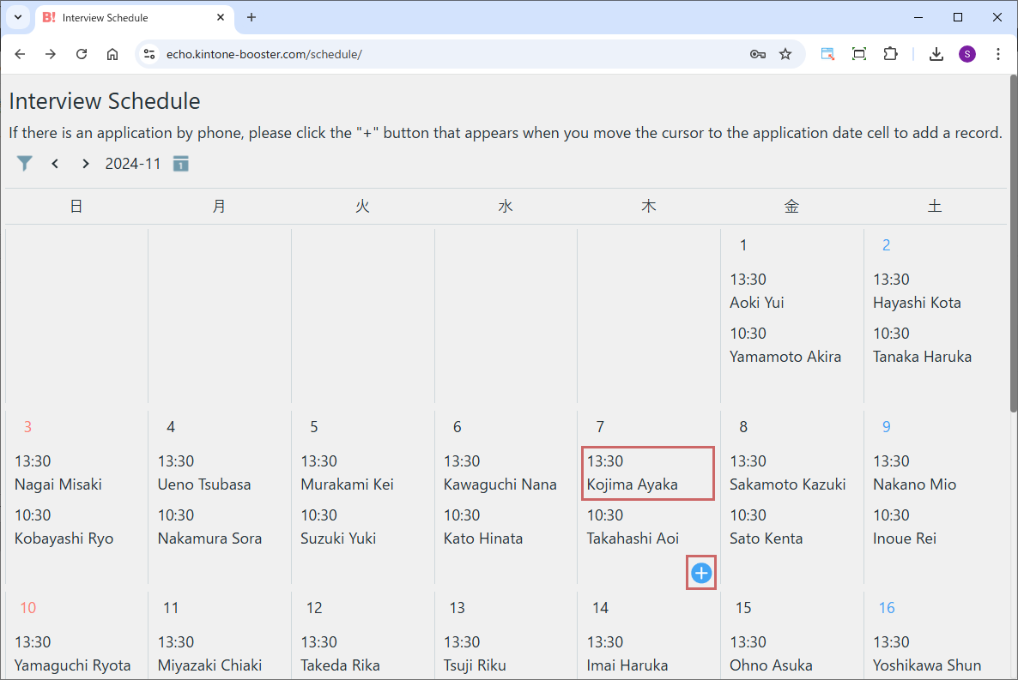This screenshot has height=680, width=1018.
Task: Bookmark this page with the star icon
Action: coord(785,54)
